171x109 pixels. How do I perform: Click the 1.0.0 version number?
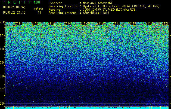coord(37,2)
